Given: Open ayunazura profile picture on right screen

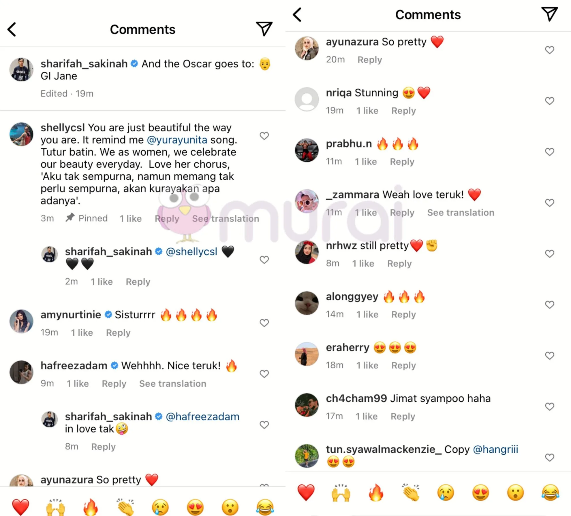Looking at the screenshot, I should click(307, 48).
